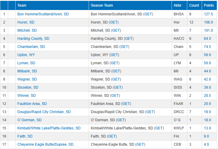
Task: Click GET link next to Chamberlain, SD
Action: (125, 47)
